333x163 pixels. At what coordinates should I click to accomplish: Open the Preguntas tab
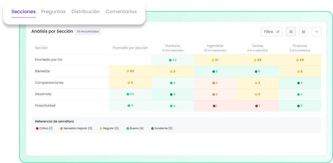click(x=53, y=12)
